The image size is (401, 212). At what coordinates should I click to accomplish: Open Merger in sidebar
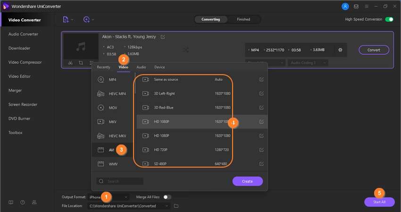click(15, 90)
